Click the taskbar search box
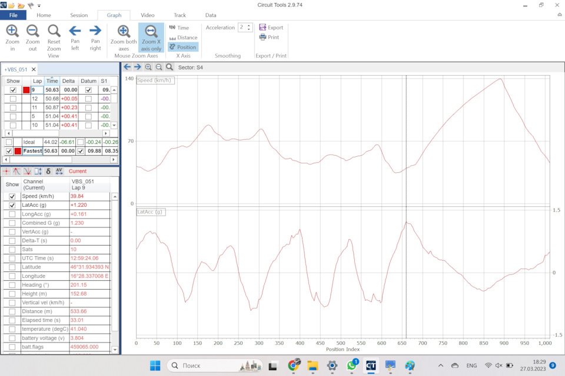Screen dimensions: 565x376 (215, 365)
